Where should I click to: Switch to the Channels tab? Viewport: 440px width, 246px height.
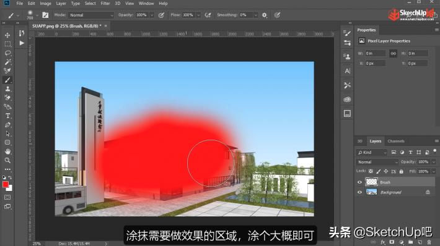tap(396, 141)
